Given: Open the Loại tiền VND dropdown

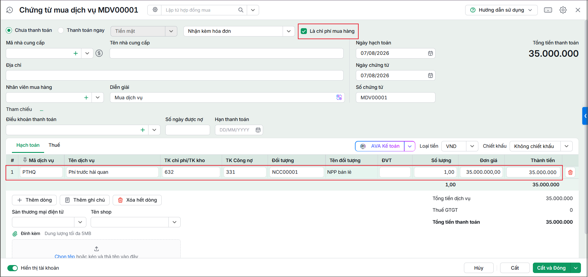Looking at the screenshot, I should coord(472,146).
